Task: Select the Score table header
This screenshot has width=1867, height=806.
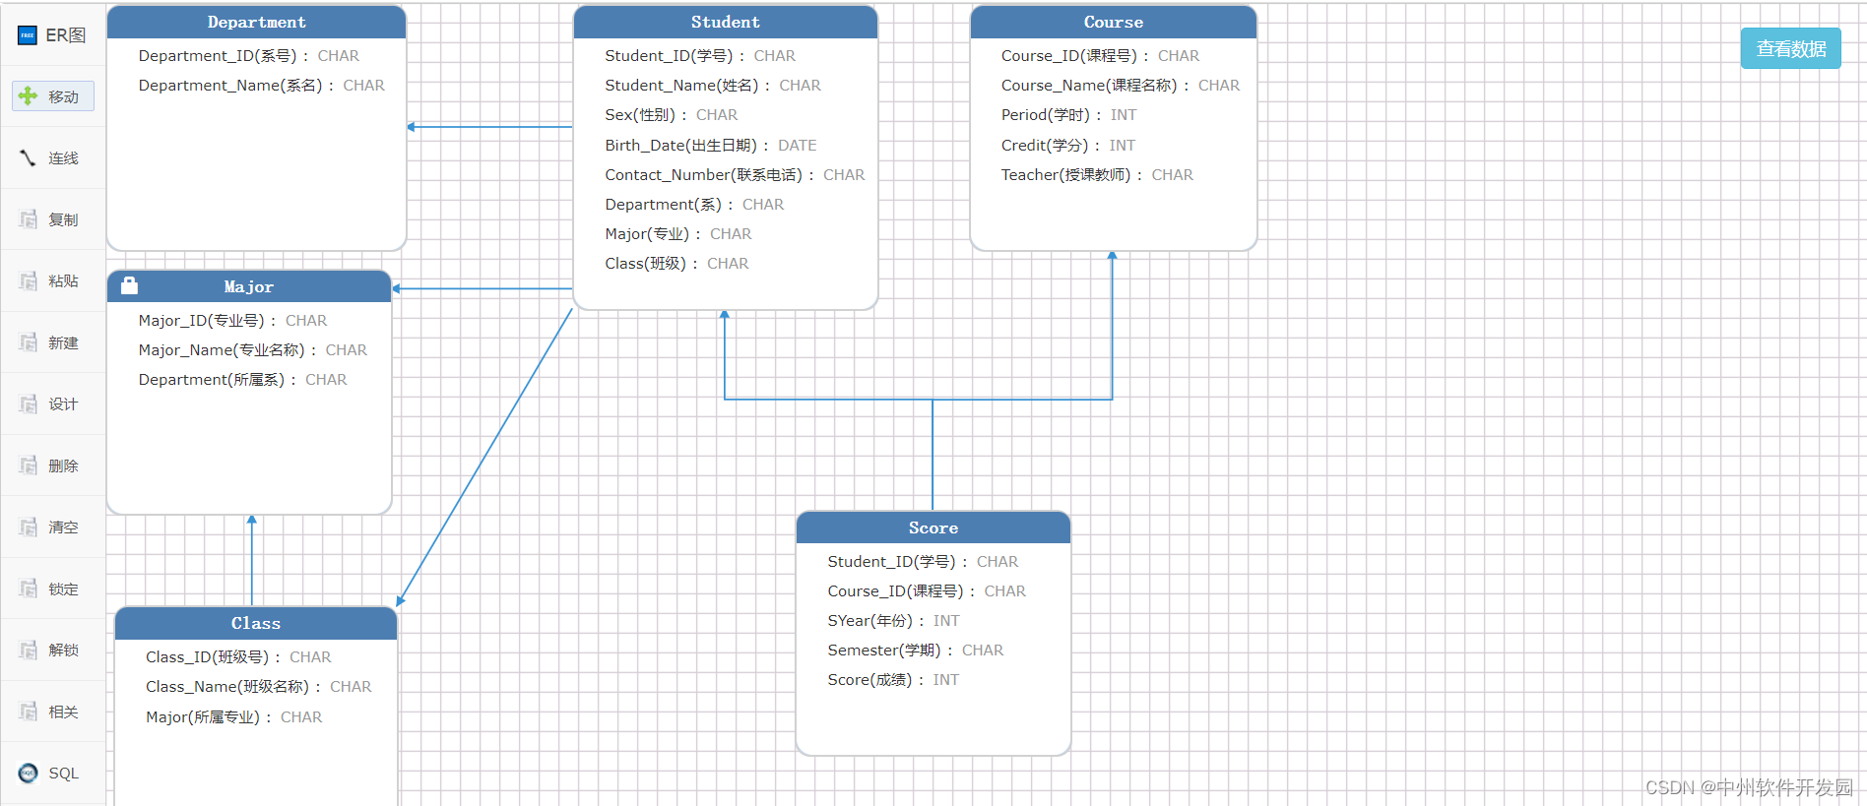Action: point(933,527)
